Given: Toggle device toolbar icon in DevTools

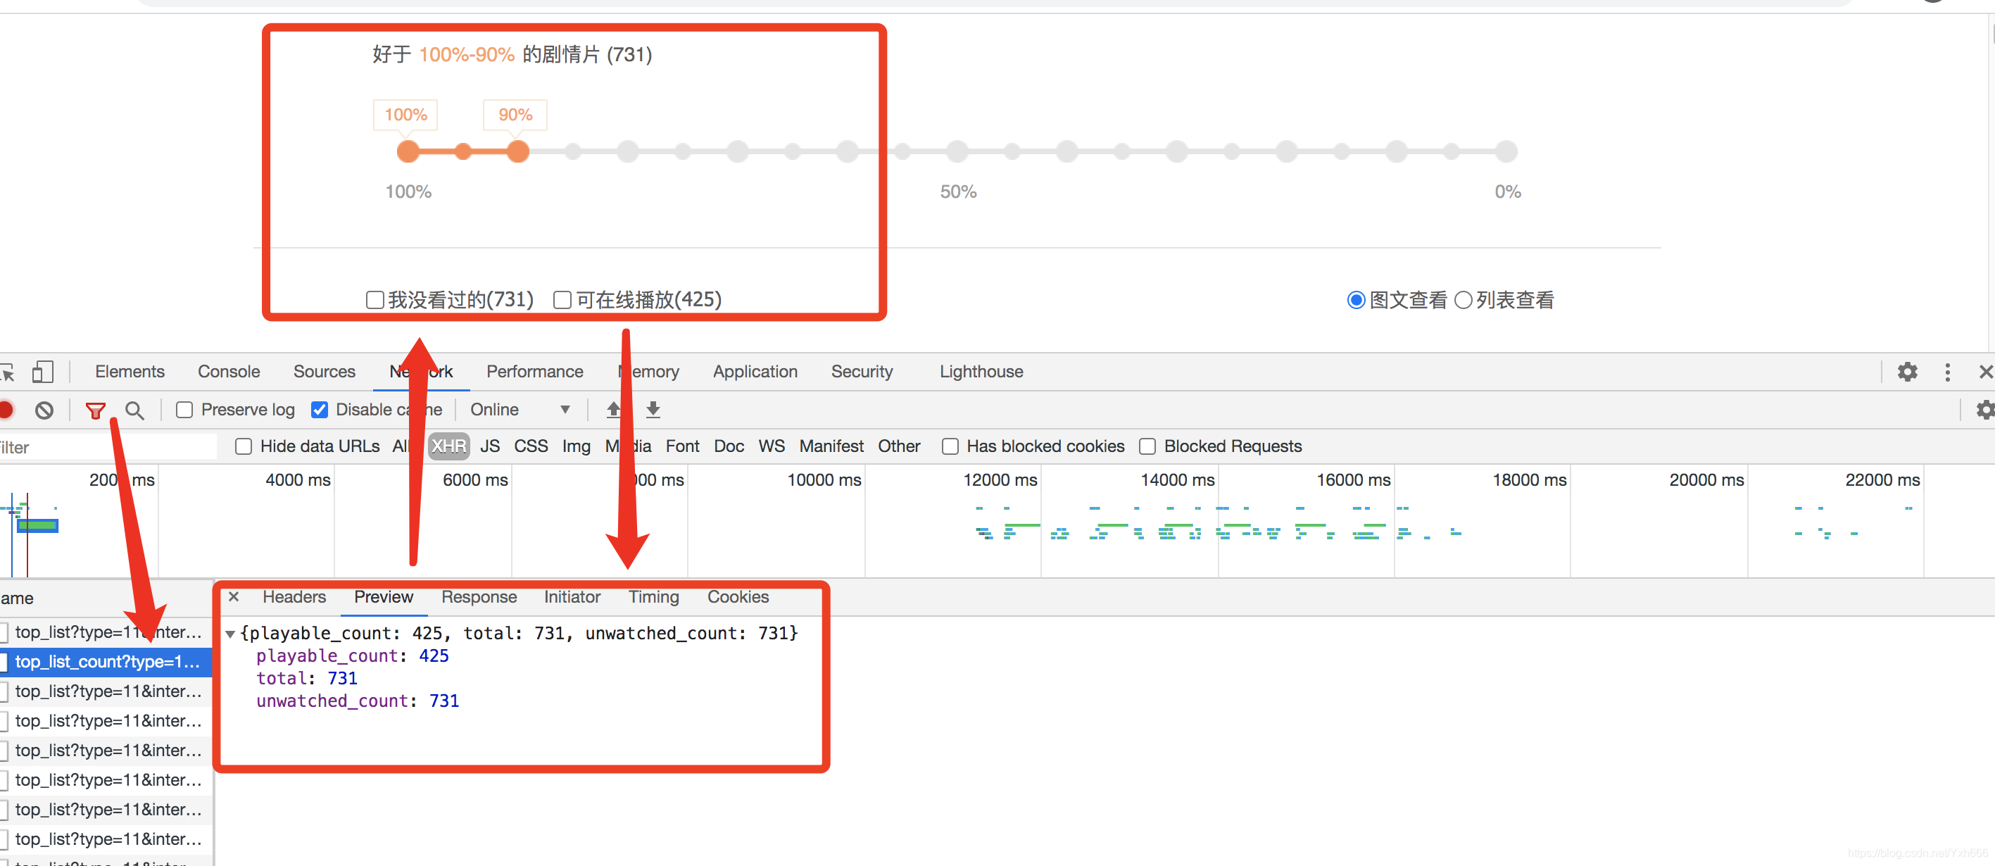Looking at the screenshot, I should tap(43, 372).
